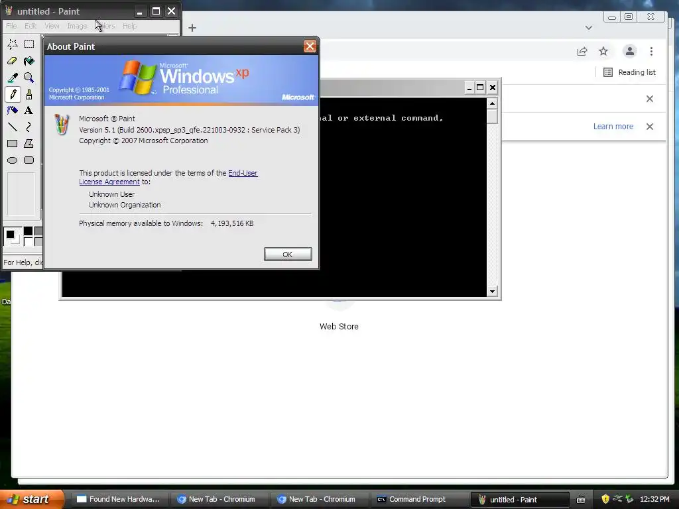
Task: Select the Rectangle shape tool
Action: tap(12, 144)
